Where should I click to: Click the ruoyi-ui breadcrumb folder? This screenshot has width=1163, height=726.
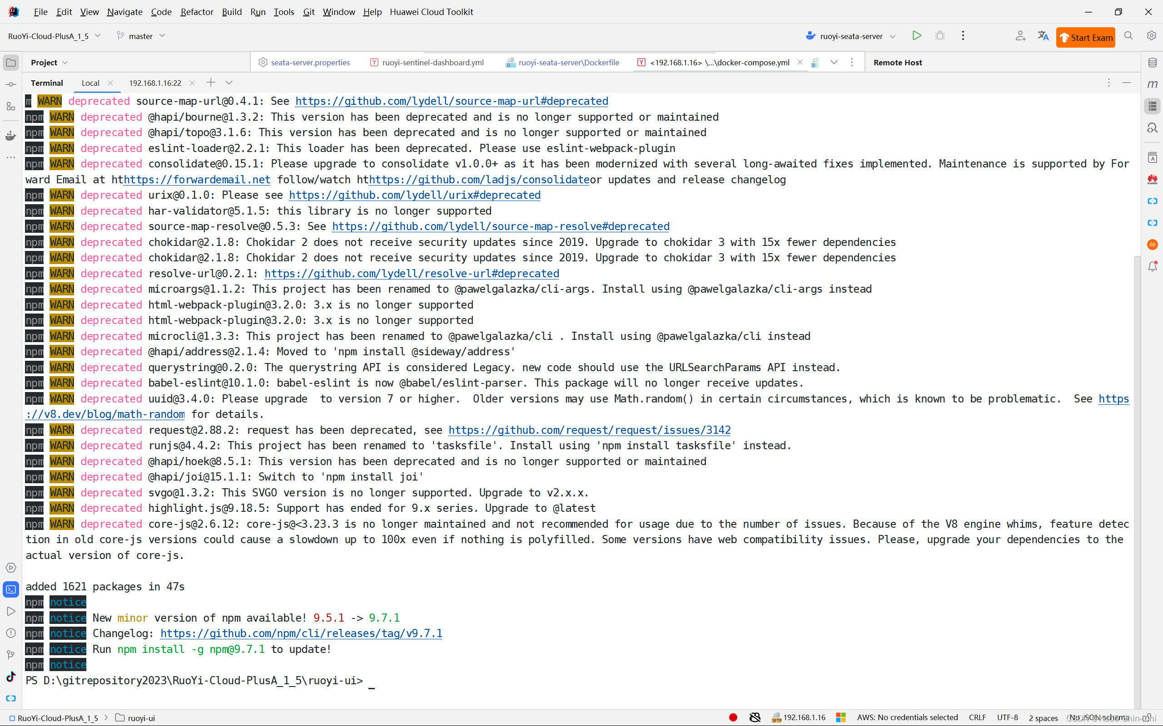click(x=135, y=718)
